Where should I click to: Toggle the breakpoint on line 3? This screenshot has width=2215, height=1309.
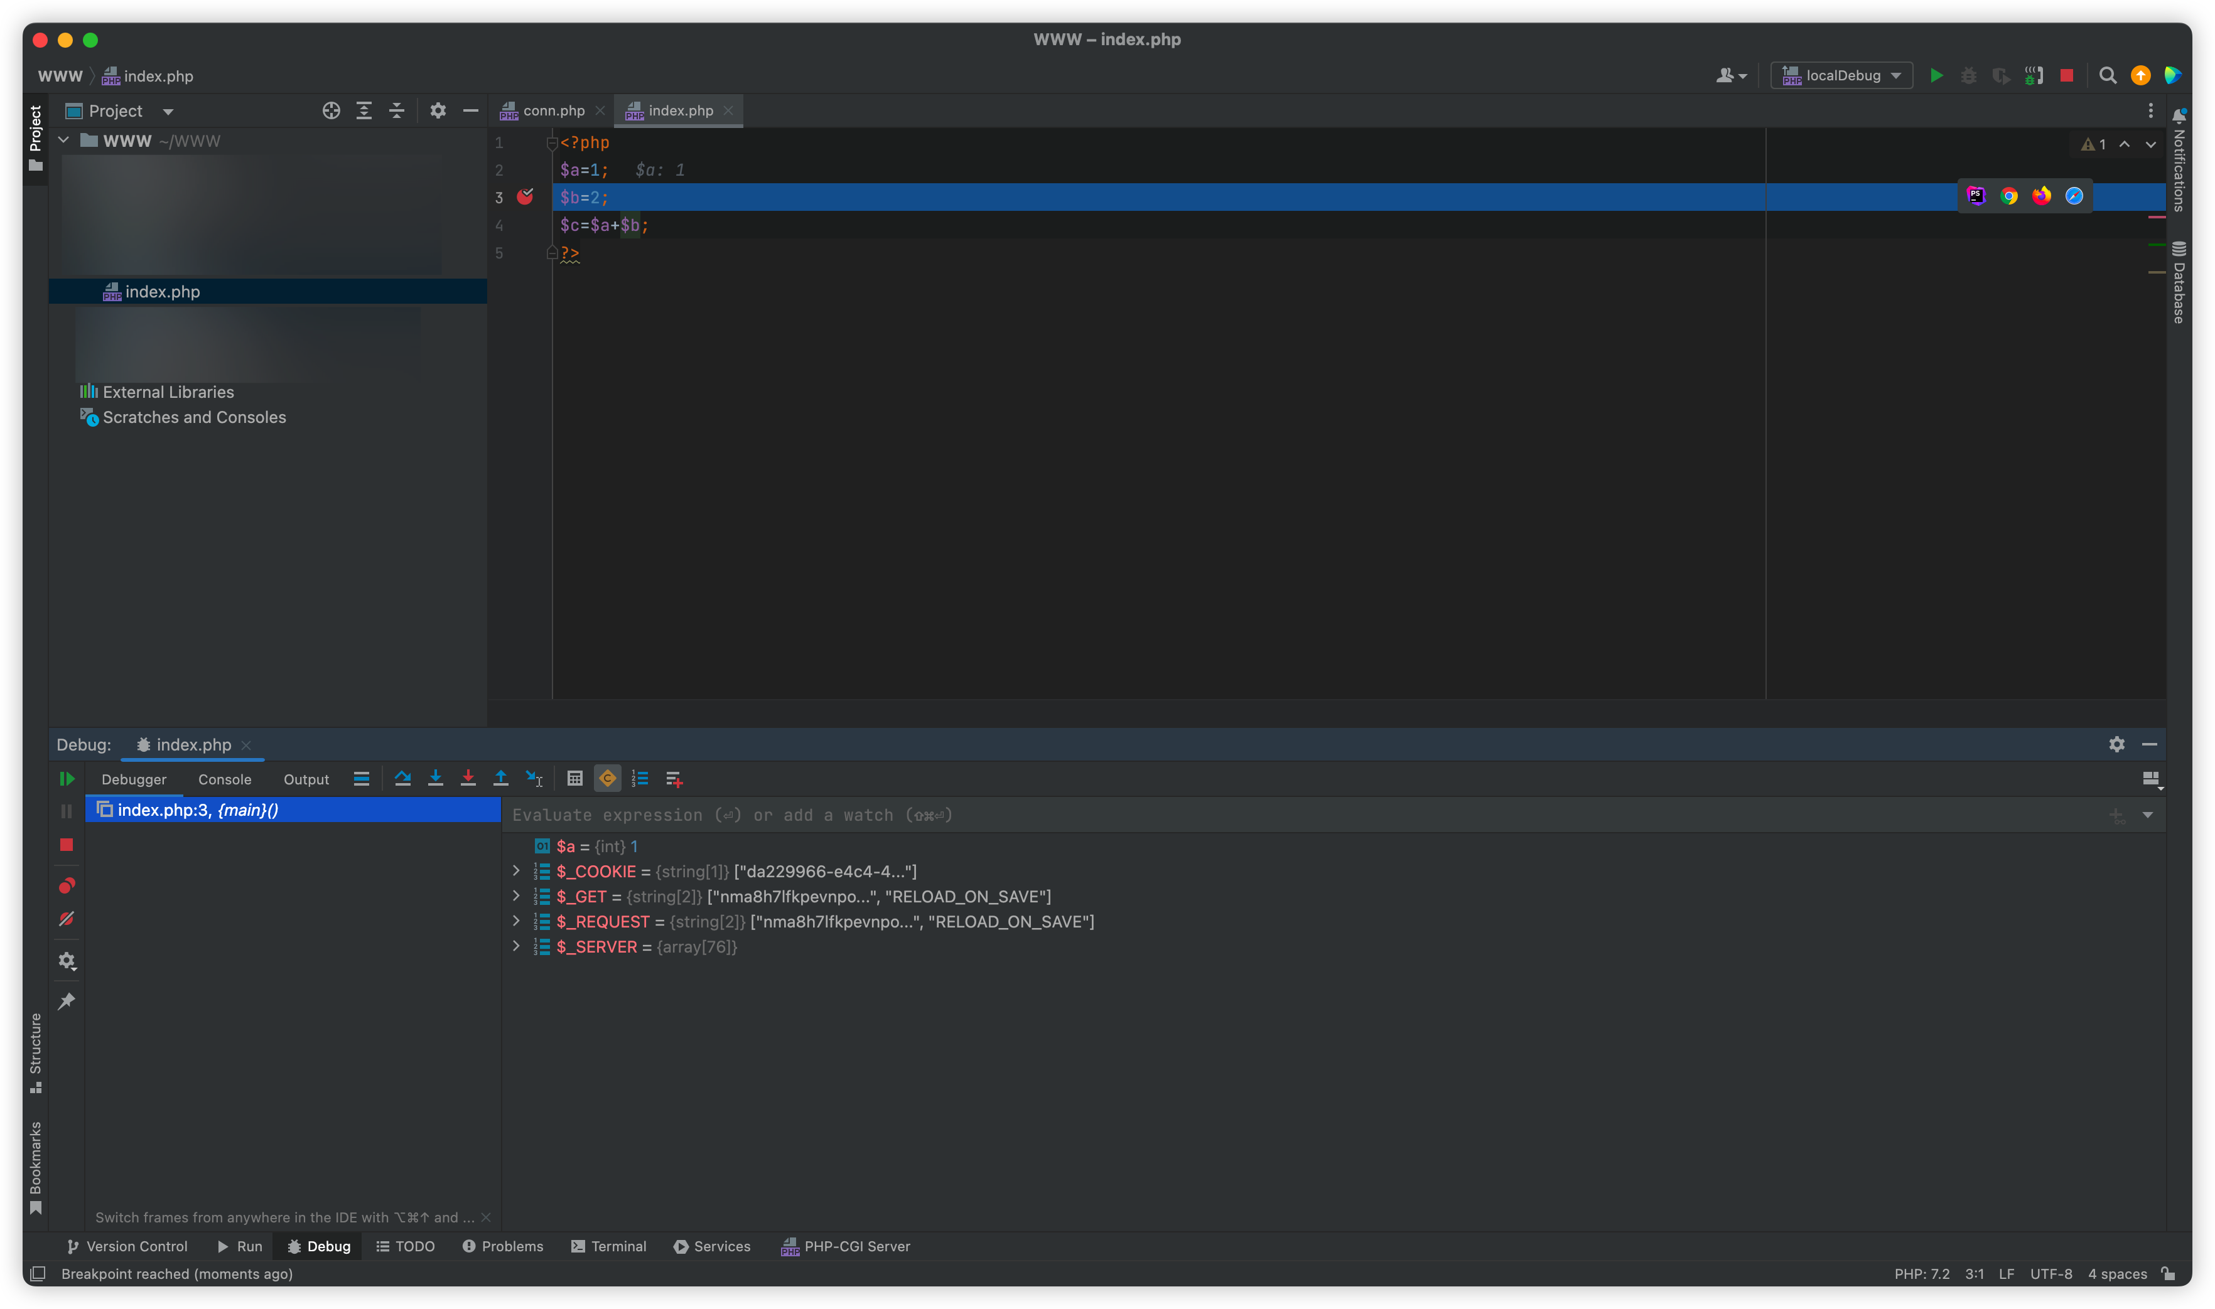pyautogui.click(x=525, y=196)
